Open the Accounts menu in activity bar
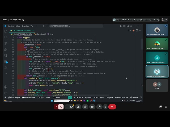The width and height of the screenshot is (170, 127). [6, 87]
